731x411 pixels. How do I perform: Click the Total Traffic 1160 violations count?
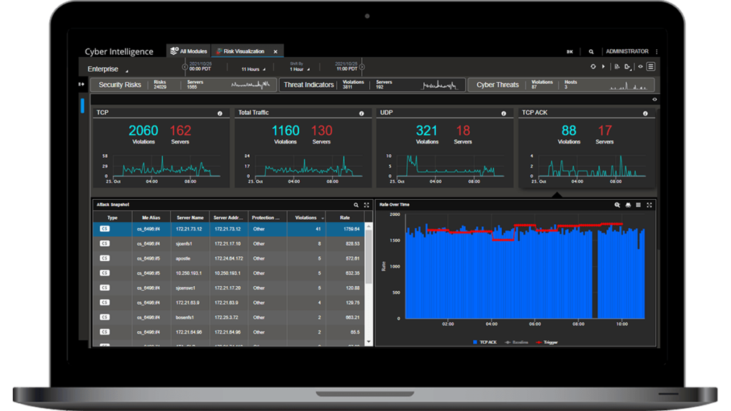pos(286,131)
